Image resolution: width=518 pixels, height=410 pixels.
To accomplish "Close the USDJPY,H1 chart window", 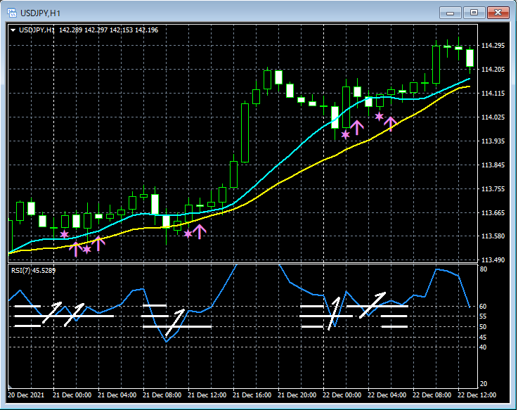I will tap(498, 13).
